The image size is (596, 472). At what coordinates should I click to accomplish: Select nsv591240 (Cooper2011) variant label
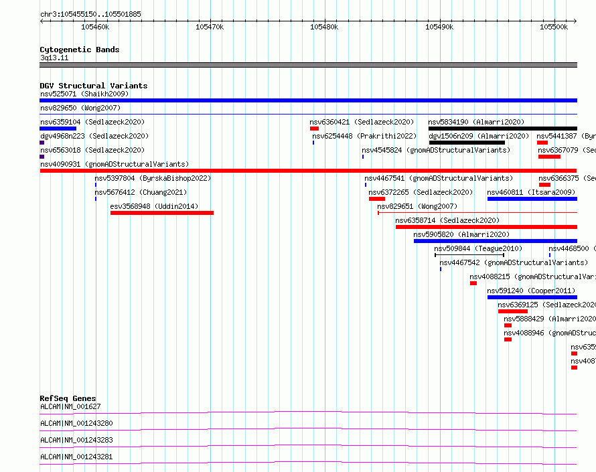pos(532,291)
